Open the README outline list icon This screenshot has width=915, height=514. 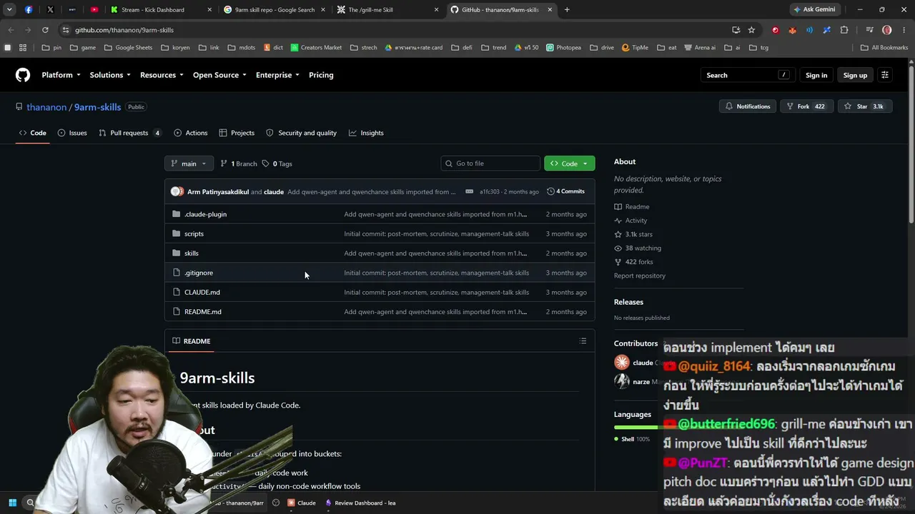tap(583, 341)
